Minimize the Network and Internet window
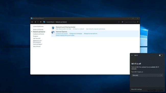The width and height of the screenshot is (166, 93). pos(128,18)
